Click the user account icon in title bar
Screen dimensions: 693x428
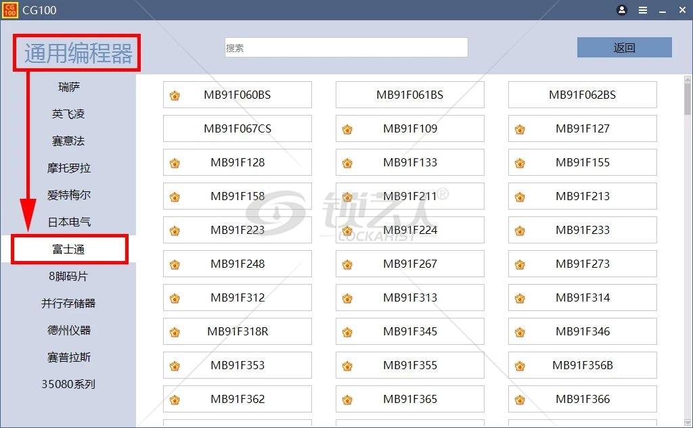[622, 10]
